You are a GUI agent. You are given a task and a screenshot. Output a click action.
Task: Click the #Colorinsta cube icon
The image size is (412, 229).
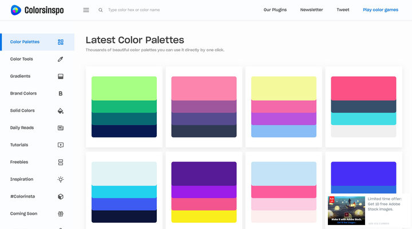pyautogui.click(x=61, y=196)
